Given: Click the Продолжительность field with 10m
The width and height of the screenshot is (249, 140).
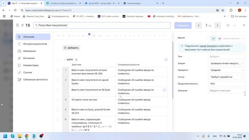Looking at the screenshot, I should (x=227, y=84).
